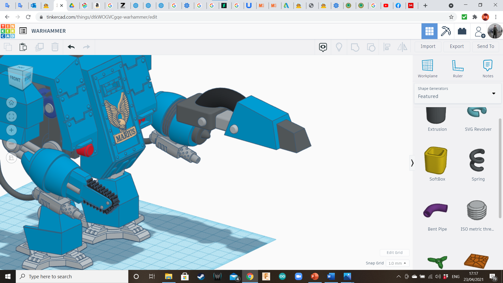Image resolution: width=503 pixels, height=283 pixels.
Task: Click the Ungroup shapes icon
Action: [371, 47]
